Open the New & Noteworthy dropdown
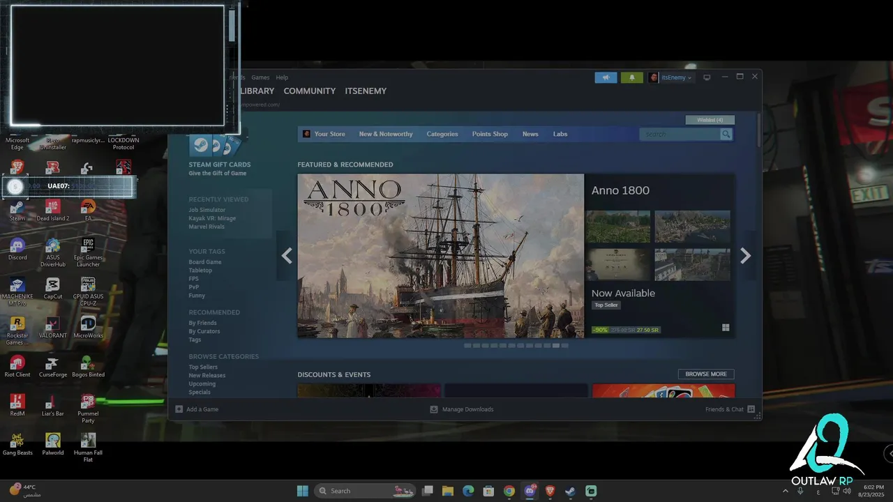Viewport: 893px width, 502px height. pyautogui.click(x=386, y=134)
